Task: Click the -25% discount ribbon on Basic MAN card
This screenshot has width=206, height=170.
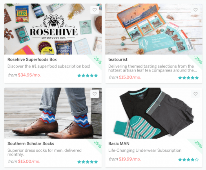Action: (198, 144)
